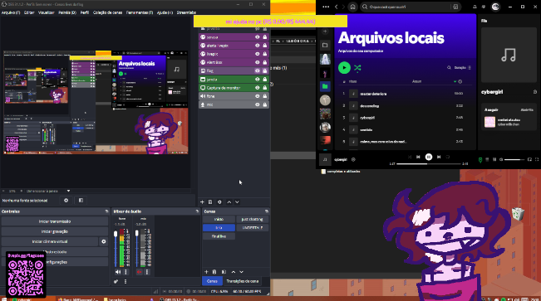Screen dimensions: 541x301
Task: Select the just chatting scene
Action: click(x=252, y=220)
